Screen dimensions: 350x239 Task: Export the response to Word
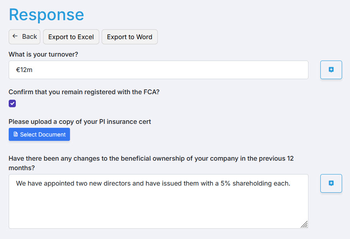tap(130, 37)
